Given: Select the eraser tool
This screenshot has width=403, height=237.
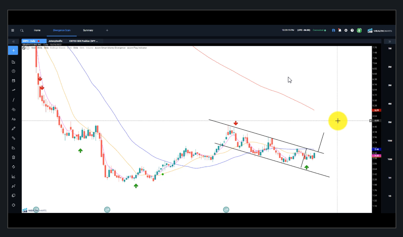Looking at the screenshot, I should click(13, 148).
